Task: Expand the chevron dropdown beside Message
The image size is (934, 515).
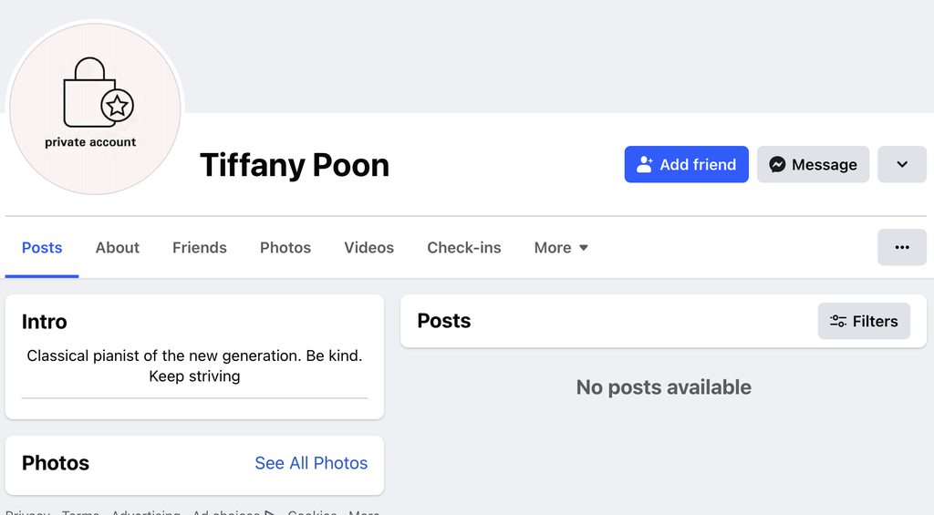Action: 901,165
